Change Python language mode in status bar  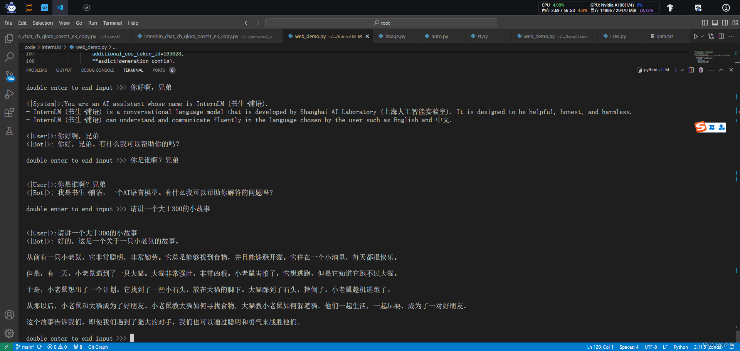[681, 347]
